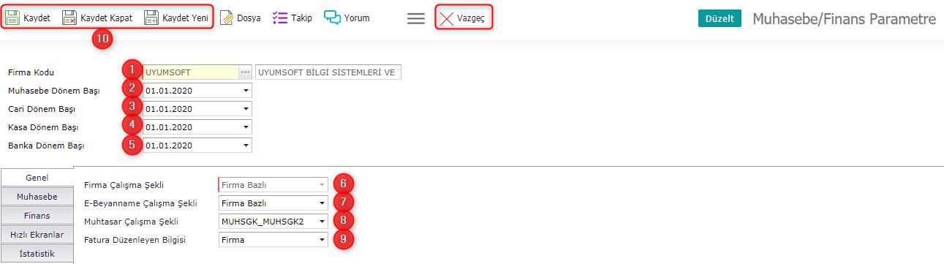Expand Muhasebe Dönem Başı date dropdown

(x=246, y=91)
